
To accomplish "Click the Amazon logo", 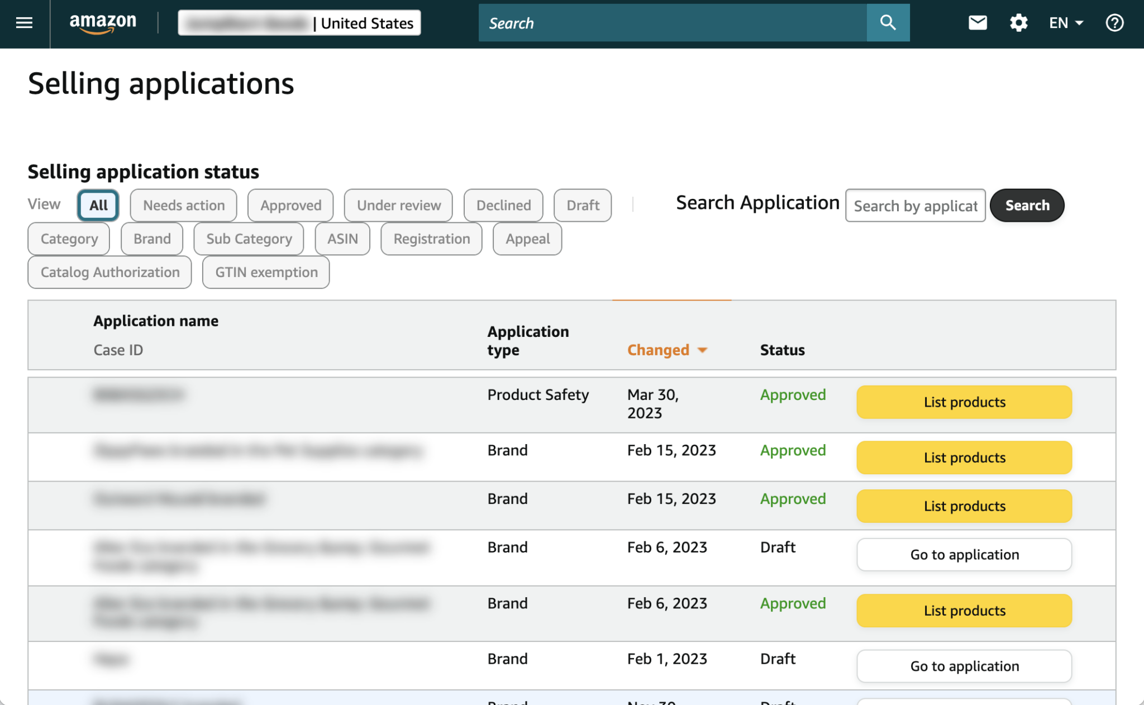I will click(x=103, y=22).
